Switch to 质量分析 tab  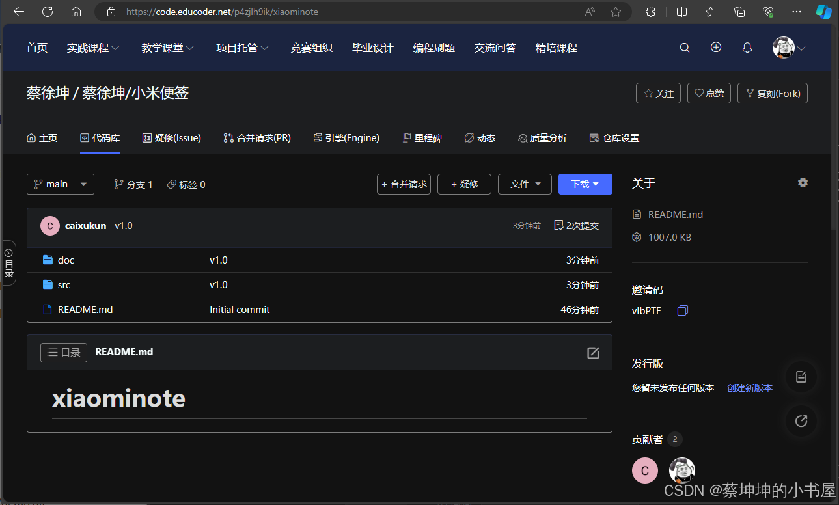pyautogui.click(x=543, y=138)
